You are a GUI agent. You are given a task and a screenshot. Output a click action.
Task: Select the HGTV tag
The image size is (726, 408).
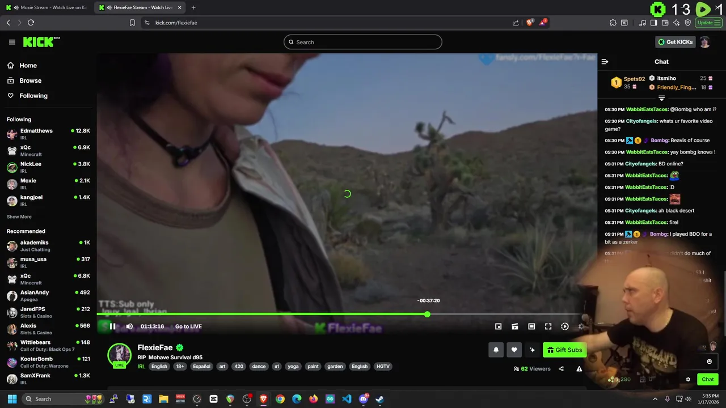tap(383, 367)
